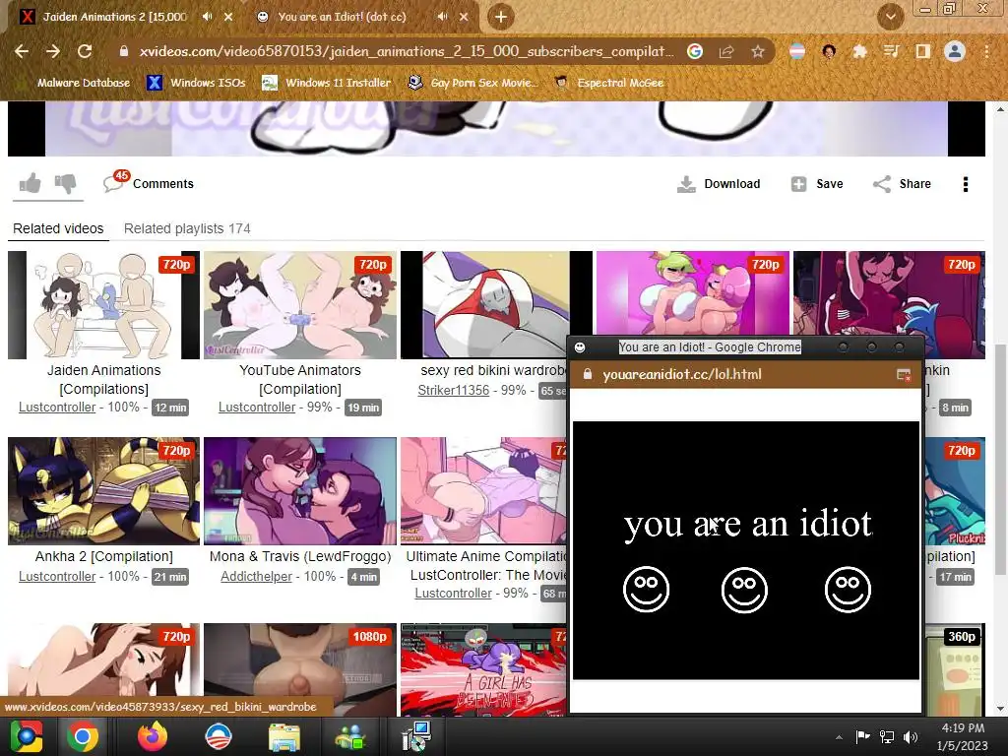The image size is (1008, 756).
Task: Click the '4 min' duration label
Action: point(363,577)
